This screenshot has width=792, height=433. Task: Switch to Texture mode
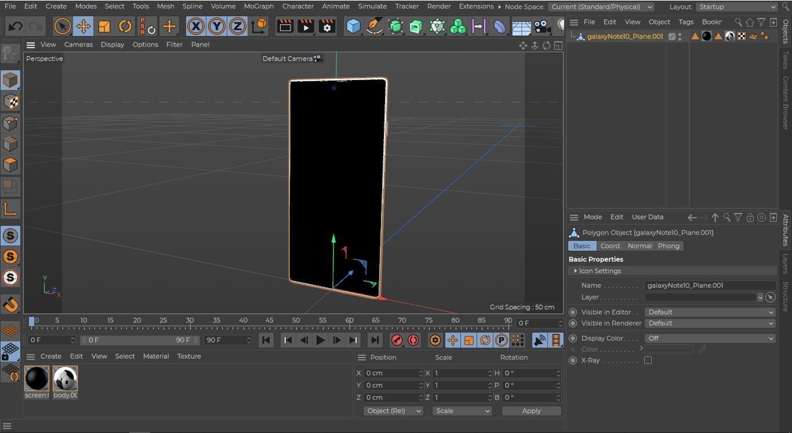click(x=10, y=102)
